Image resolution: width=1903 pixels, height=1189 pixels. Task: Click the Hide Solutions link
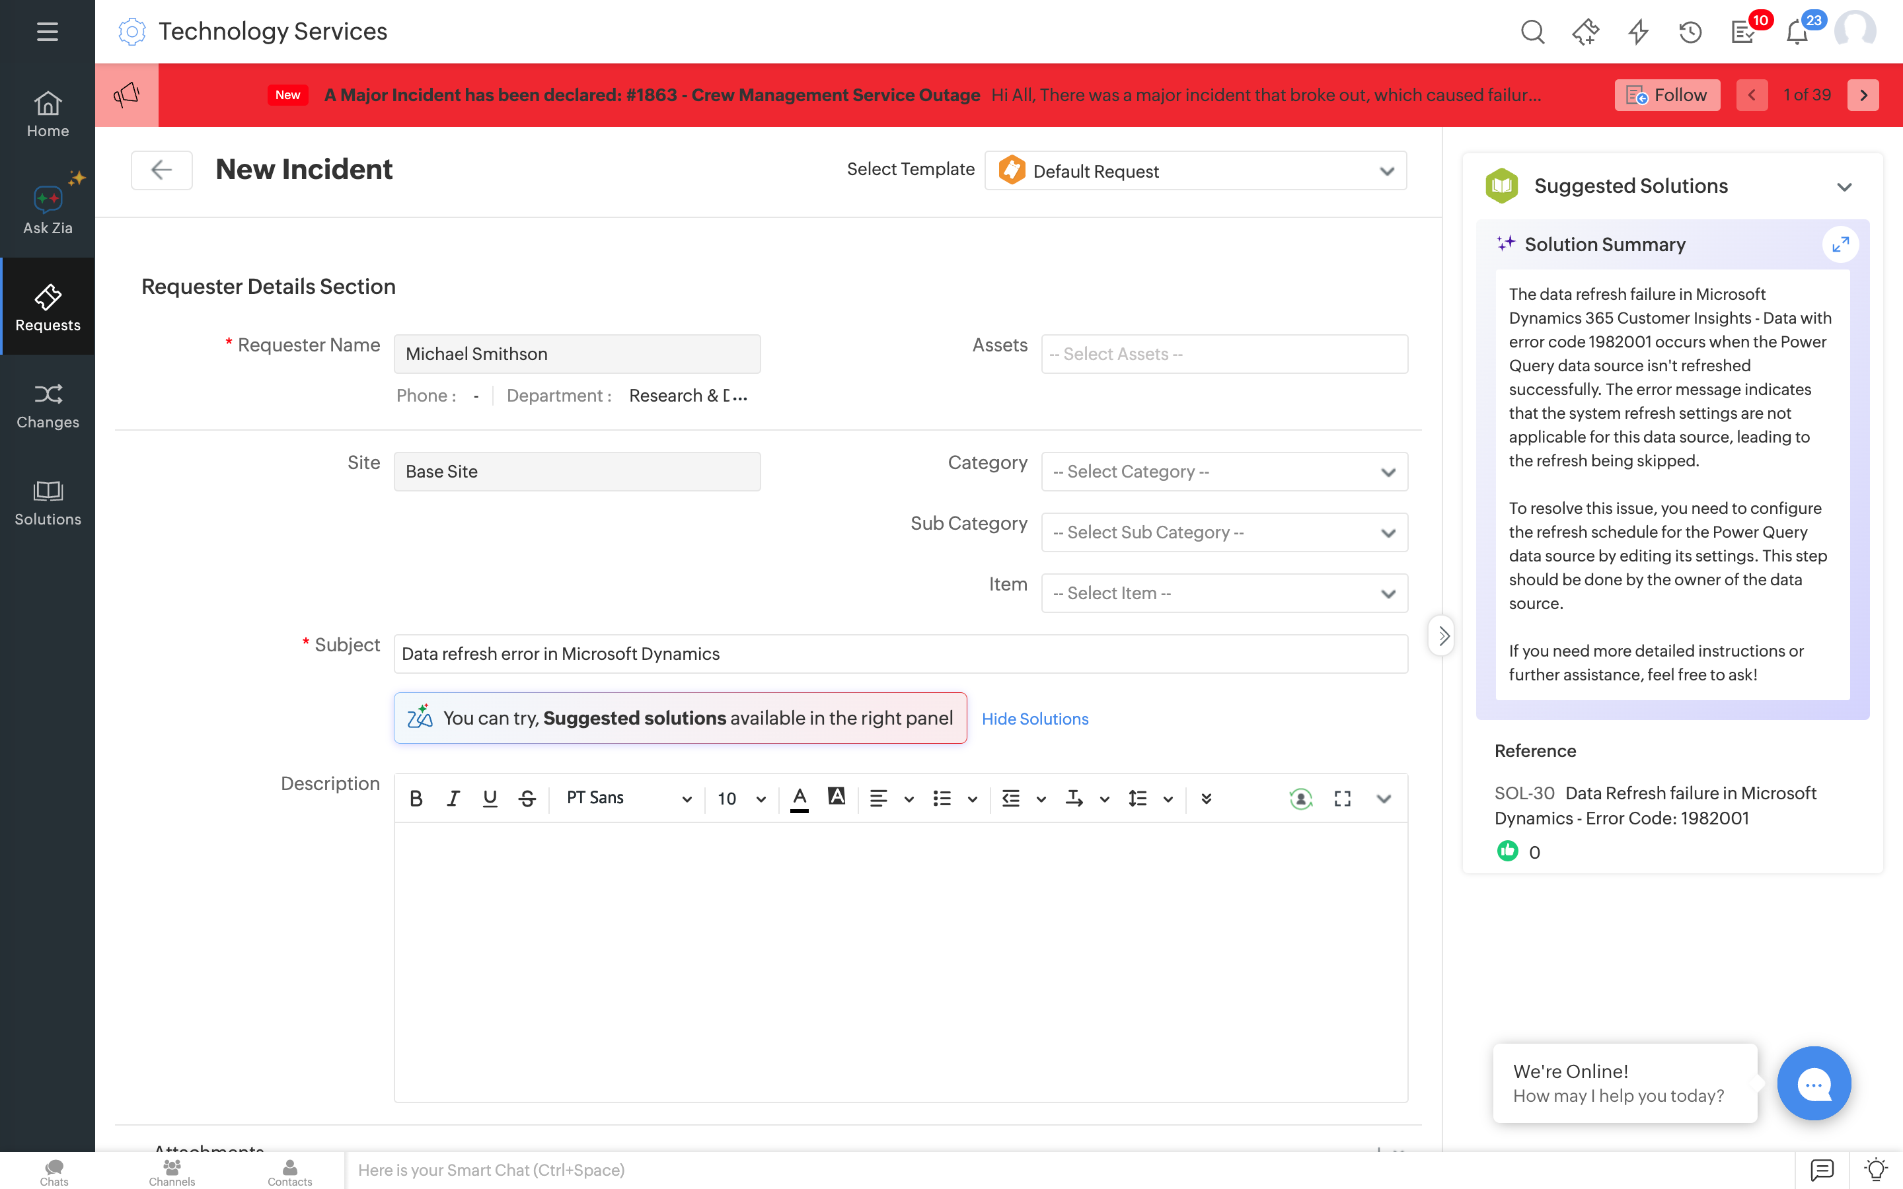coord(1035,719)
